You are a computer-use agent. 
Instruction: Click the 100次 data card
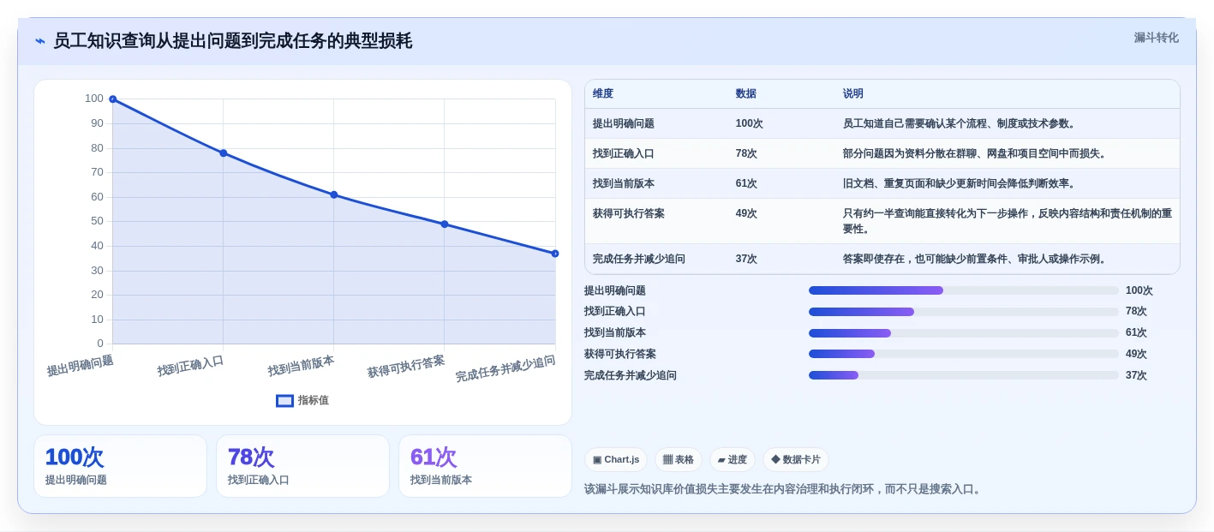coord(120,466)
